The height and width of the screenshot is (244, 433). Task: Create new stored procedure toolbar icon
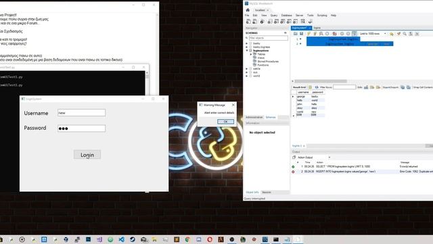coord(289,21)
